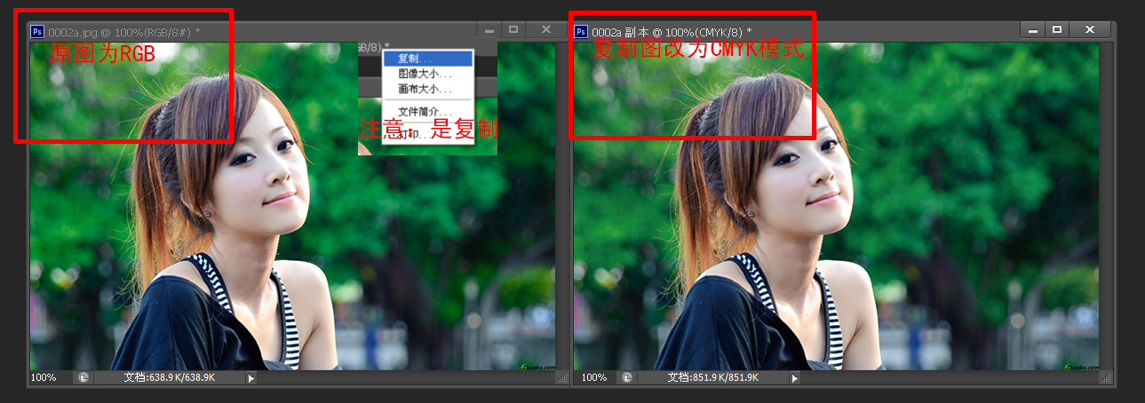Click the photo canvas in 0002a.jpg window
Viewport: 1145px width, 403px height.
pos(292,206)
